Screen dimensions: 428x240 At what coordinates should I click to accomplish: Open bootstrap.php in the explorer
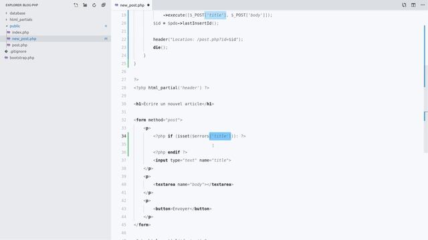click(x=22, y=58)
